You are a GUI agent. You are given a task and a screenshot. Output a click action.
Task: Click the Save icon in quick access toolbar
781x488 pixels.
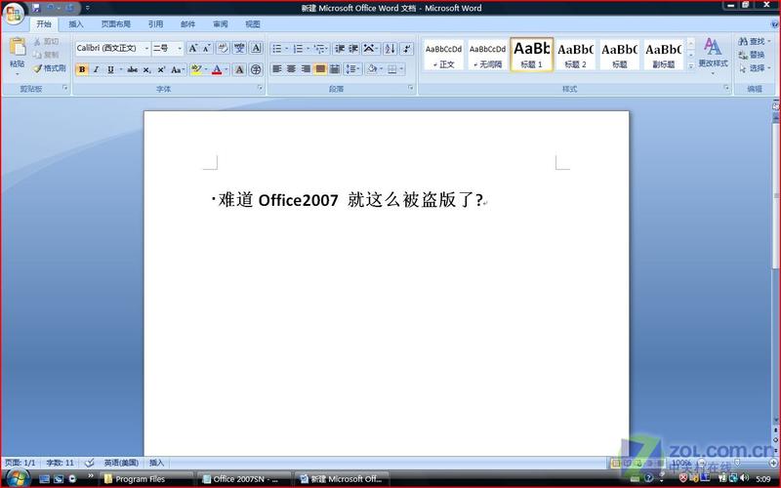[36, 8]
